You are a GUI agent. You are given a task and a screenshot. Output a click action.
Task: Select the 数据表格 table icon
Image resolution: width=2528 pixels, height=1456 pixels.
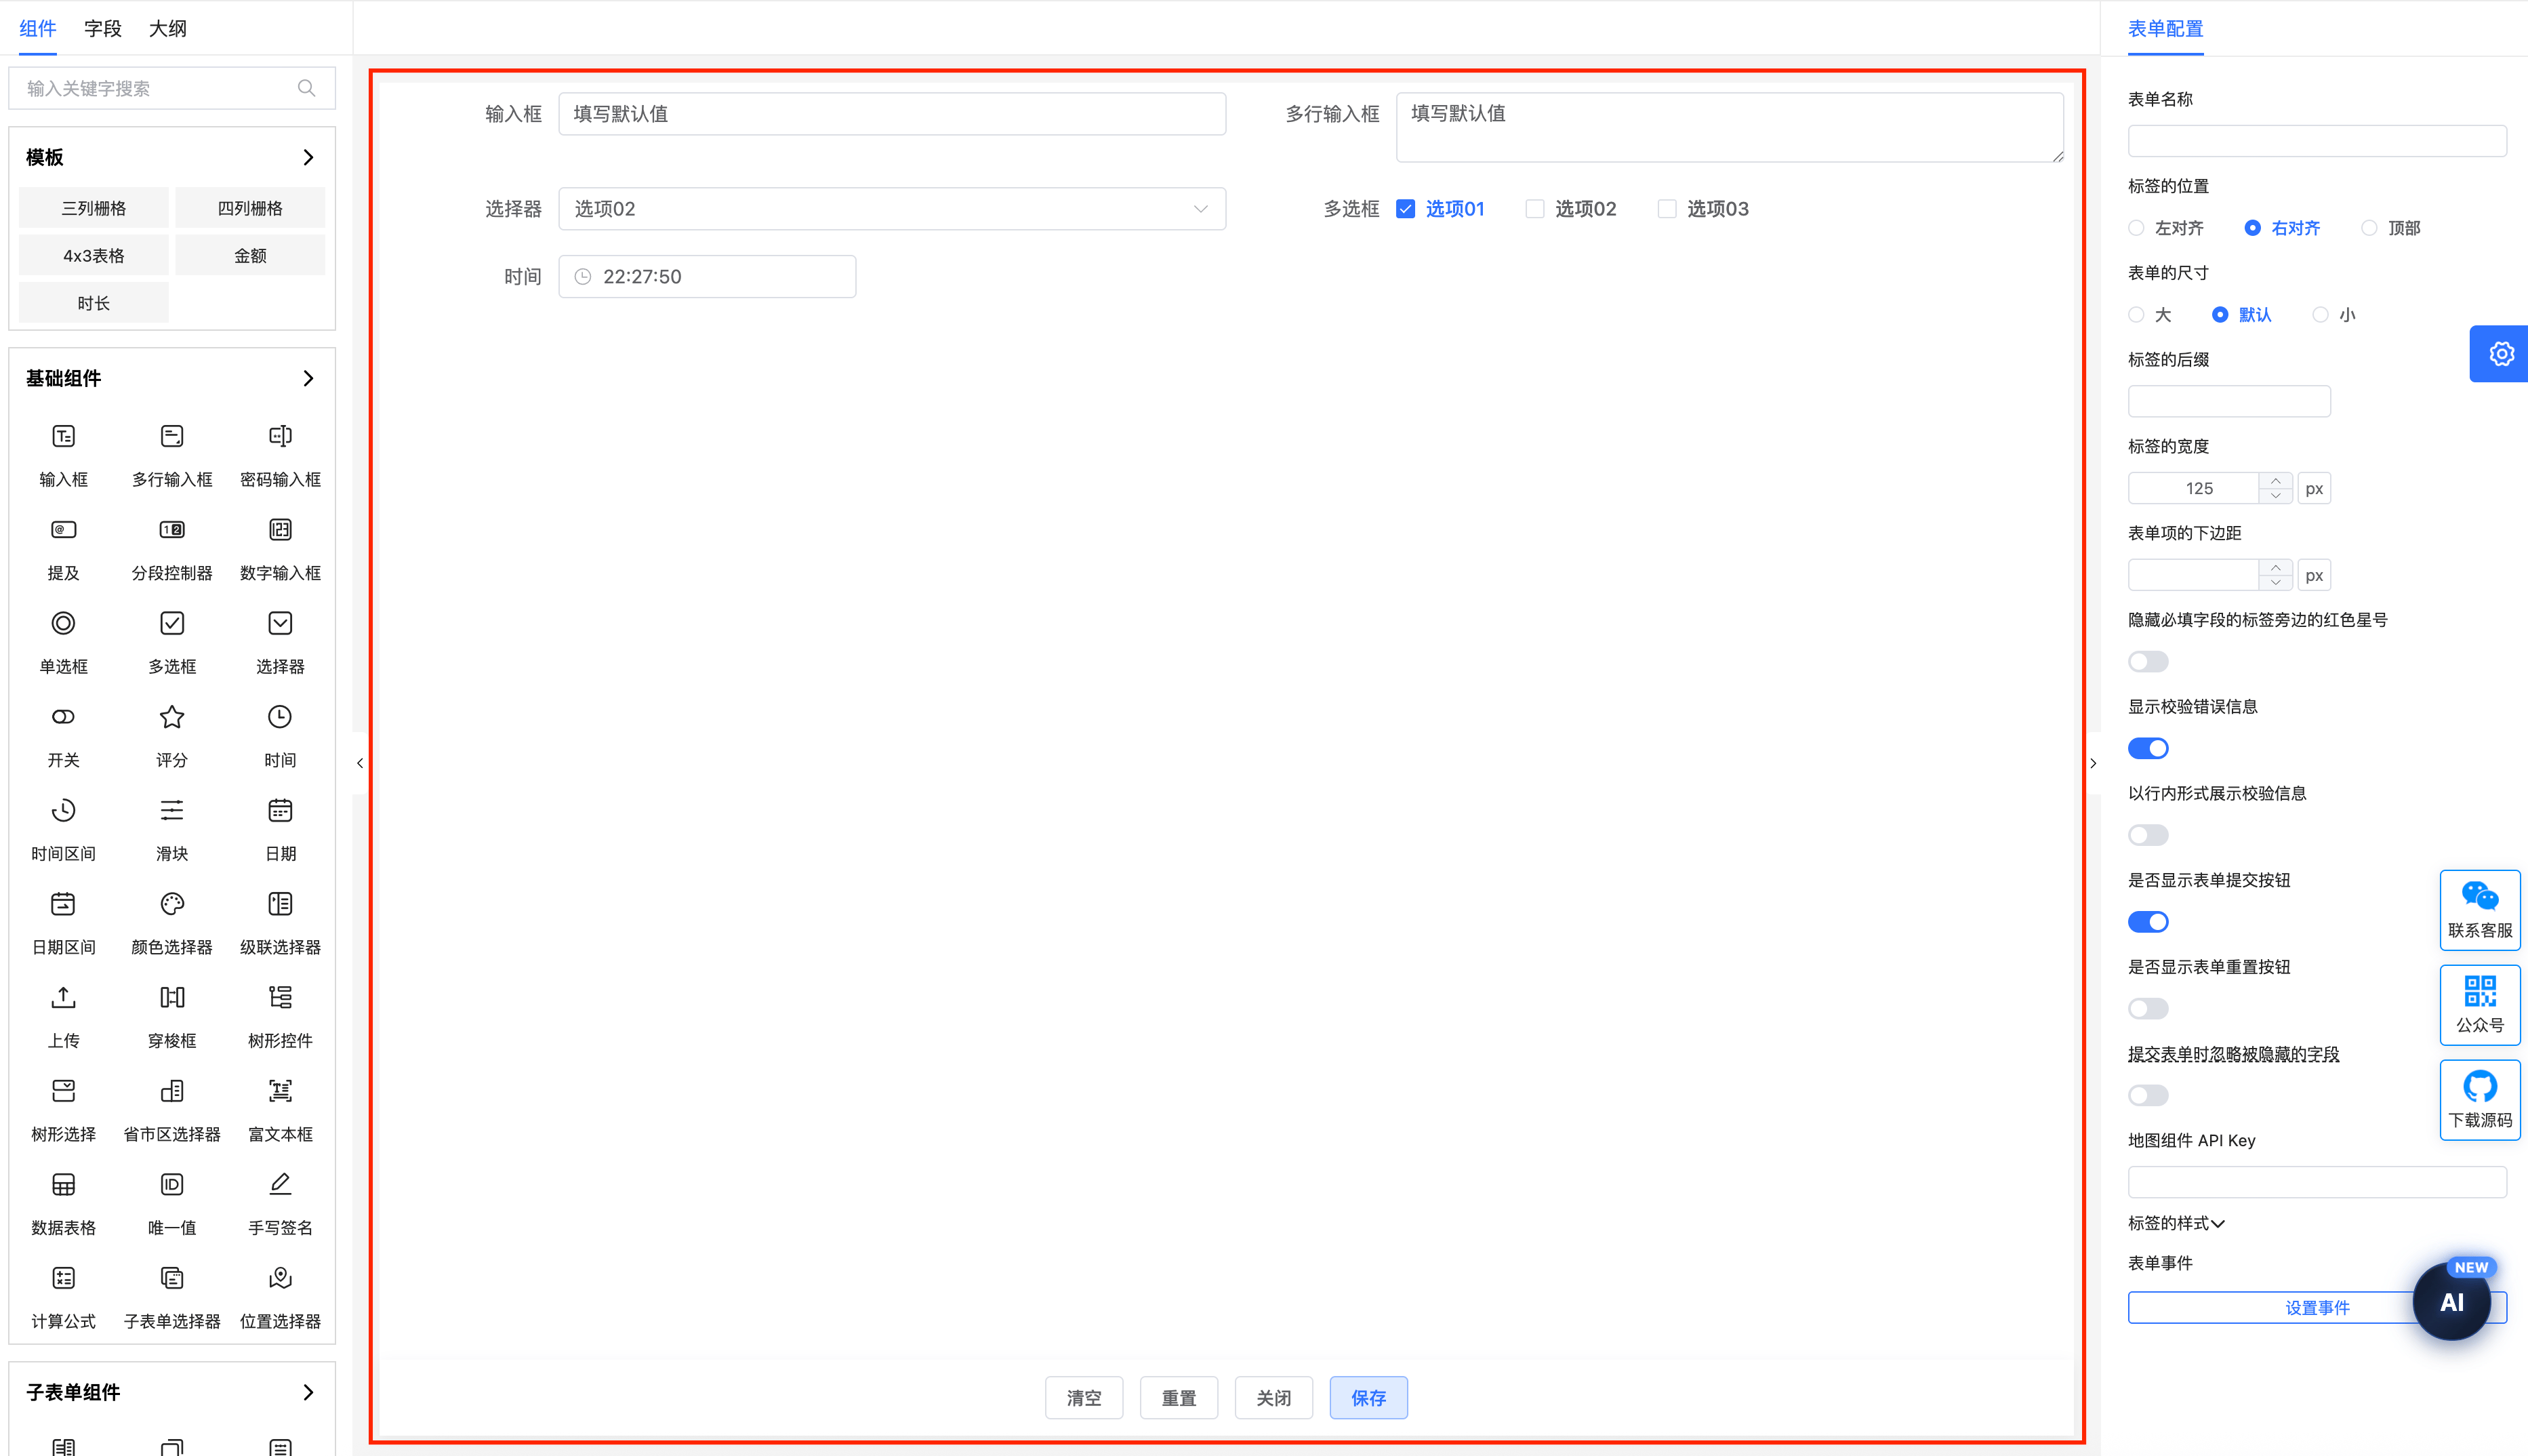[63, 1184]
